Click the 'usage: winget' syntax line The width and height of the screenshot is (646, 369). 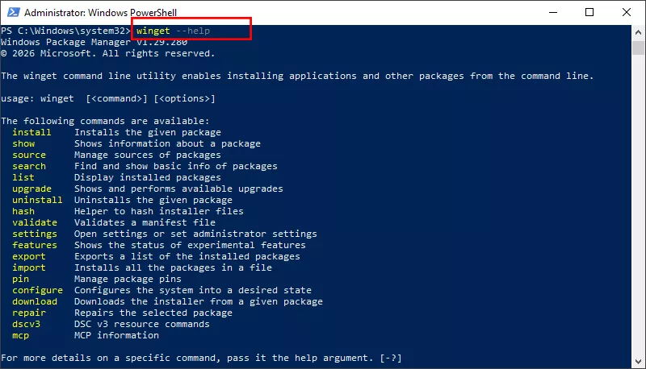click(108, 98)
